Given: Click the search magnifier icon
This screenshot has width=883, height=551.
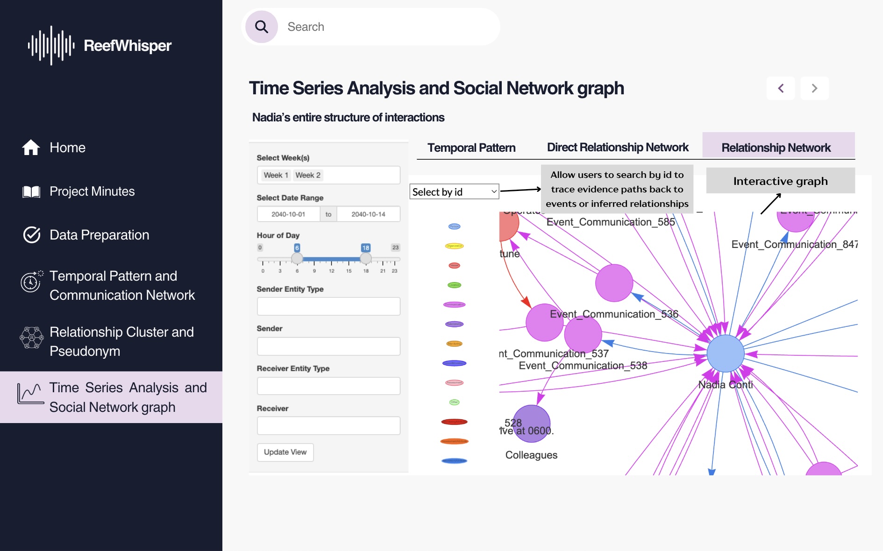Looking at the screenshot, I should pos(262,27).
